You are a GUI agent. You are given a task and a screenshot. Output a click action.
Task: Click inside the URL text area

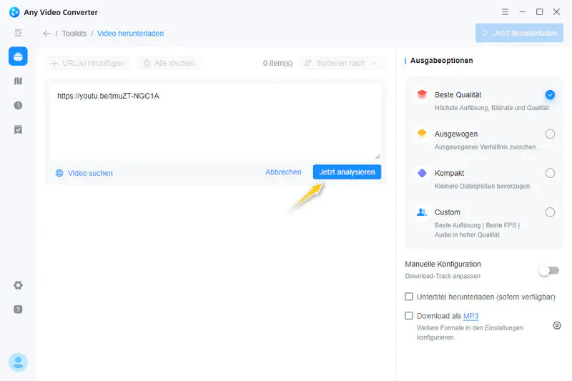pos(214,125)
